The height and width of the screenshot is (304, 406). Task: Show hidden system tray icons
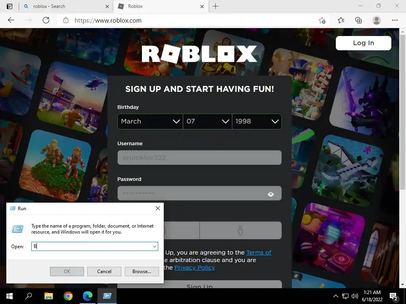(335, 296)
